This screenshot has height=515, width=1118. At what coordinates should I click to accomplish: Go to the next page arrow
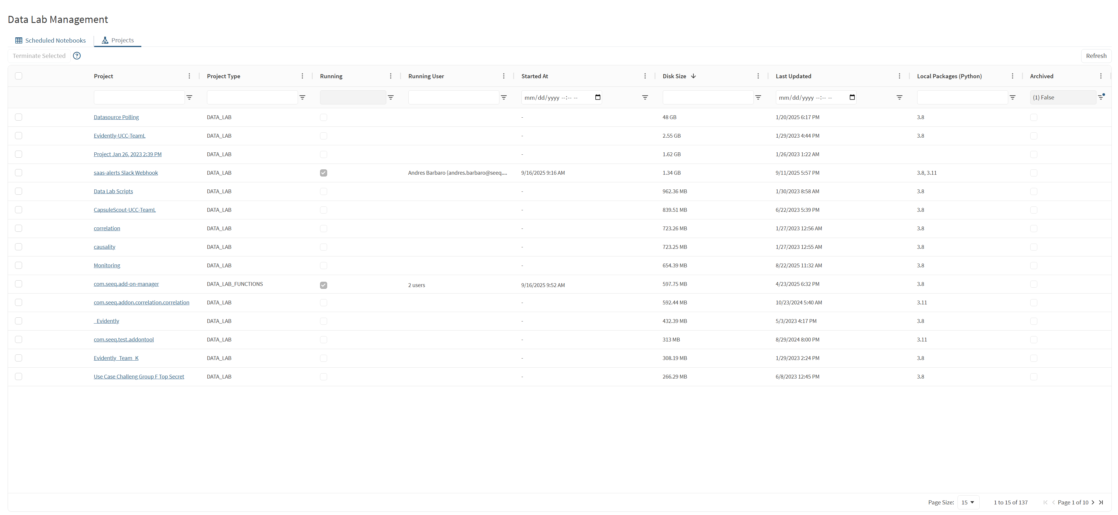[x=1093, y=502]
